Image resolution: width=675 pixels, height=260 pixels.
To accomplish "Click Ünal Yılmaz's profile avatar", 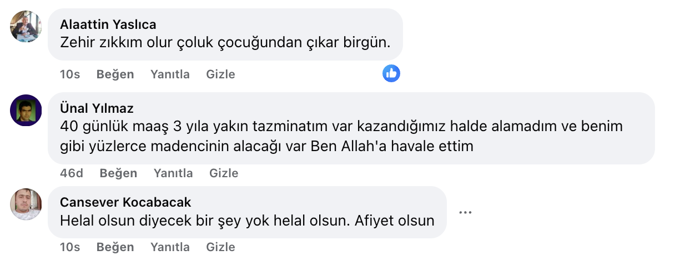I will click(x=26, y=111).
